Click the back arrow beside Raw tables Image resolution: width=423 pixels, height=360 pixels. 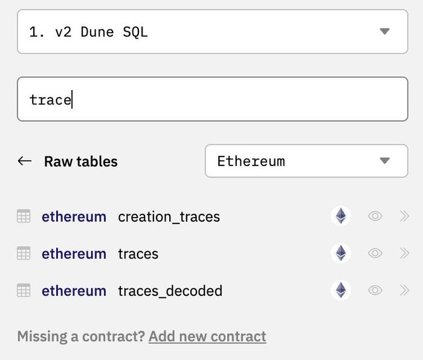(25, 161)
